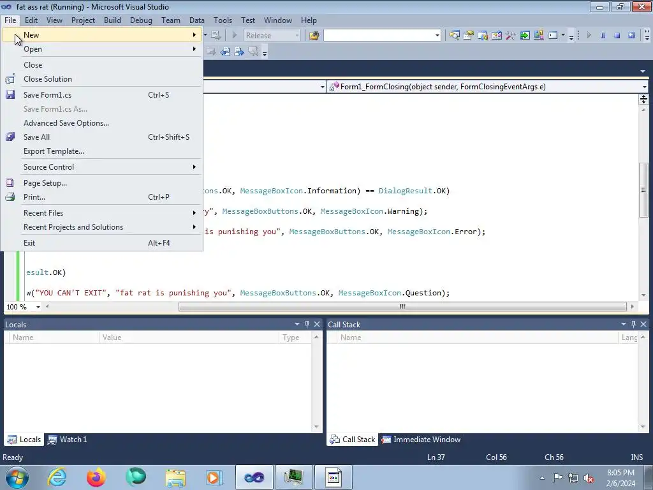Click the debug Continue play icon
653x490 pixels.
(589, 36)
